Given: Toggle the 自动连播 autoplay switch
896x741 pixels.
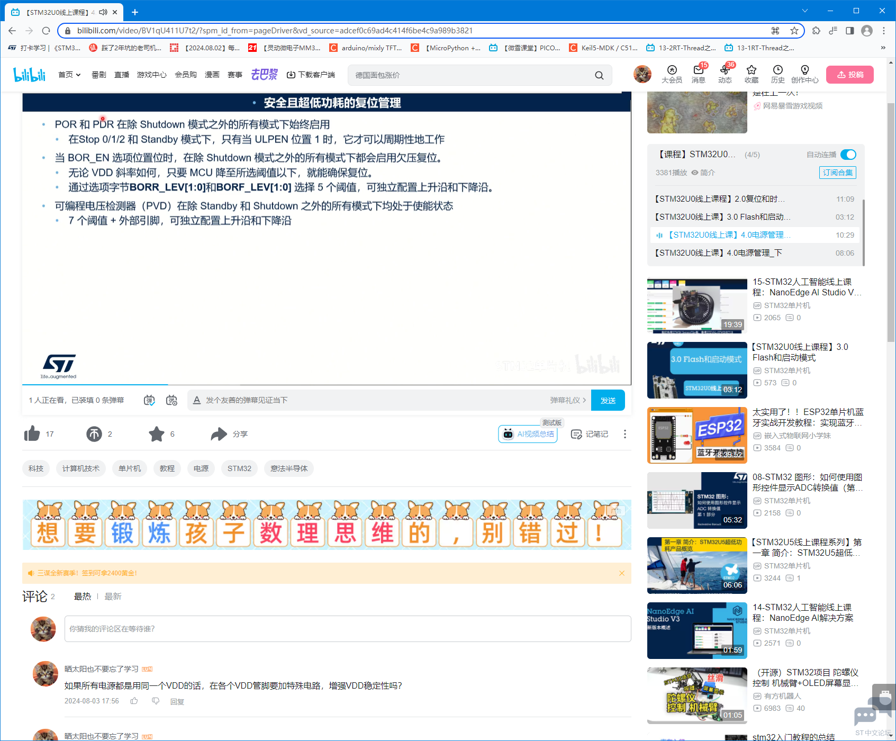Looking at the screenshot, I should coord(848,155).
